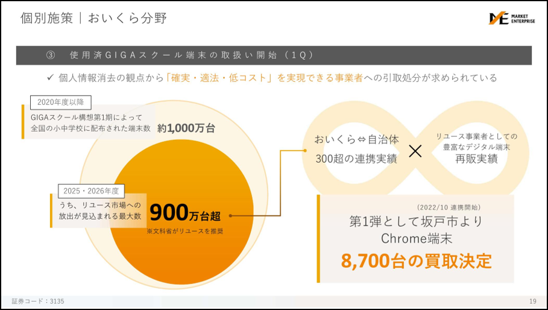Select the line 'GIGAスクール構想第1期によって'
The width and height of the screenshot is (548, 310).
[87, 118]
